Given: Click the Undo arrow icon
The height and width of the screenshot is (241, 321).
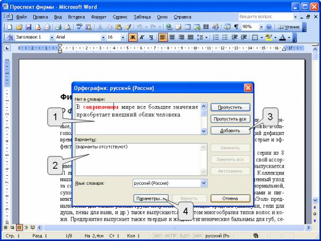Looking at the screenshot, I should tap(139, 27).
